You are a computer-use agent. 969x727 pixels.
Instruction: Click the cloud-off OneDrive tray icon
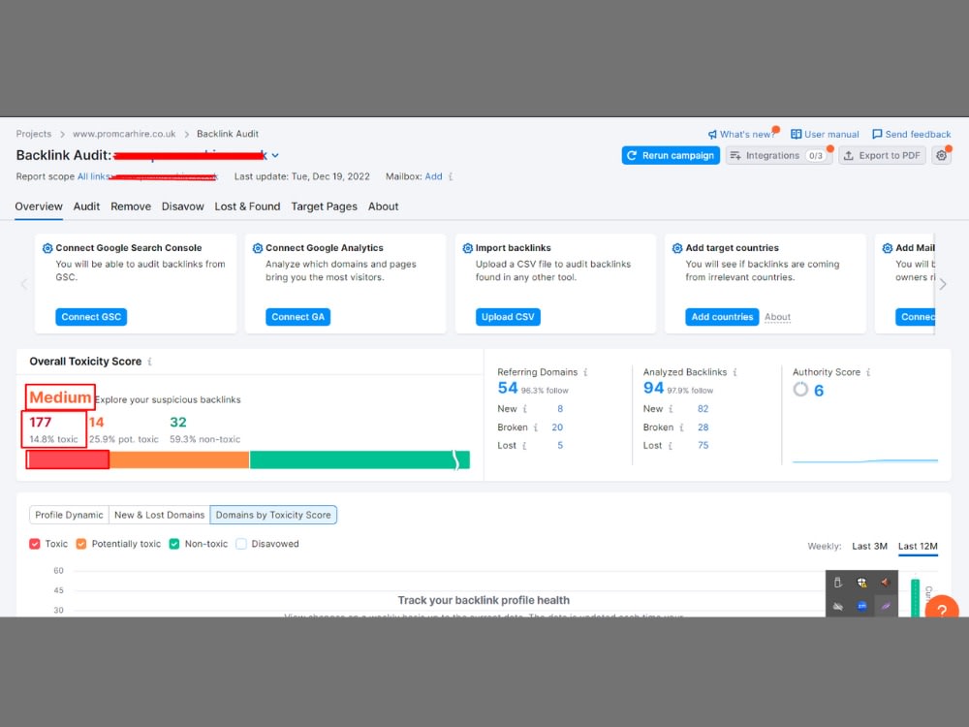point(838,606)
